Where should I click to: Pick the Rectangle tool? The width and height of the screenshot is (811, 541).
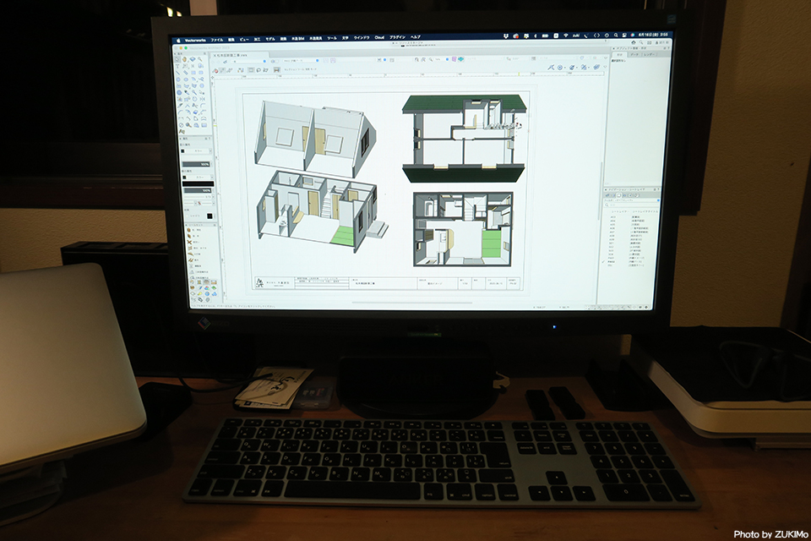coord(193,74)
